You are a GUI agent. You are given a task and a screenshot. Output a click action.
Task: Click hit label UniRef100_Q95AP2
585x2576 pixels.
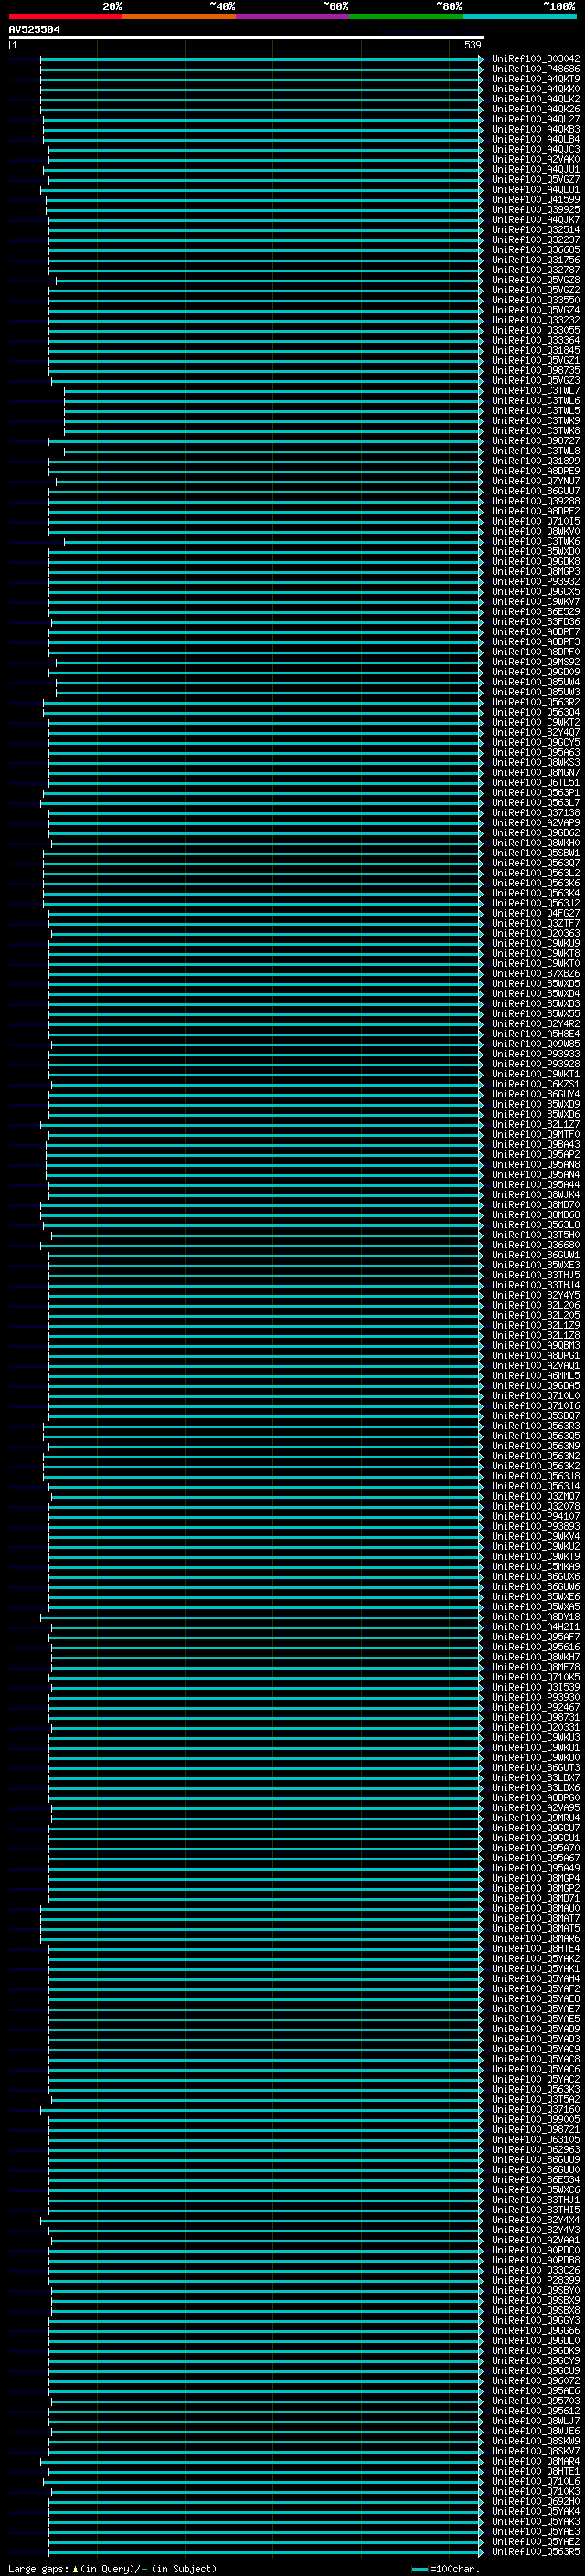pyautogui.click(x=536, y=1155)
